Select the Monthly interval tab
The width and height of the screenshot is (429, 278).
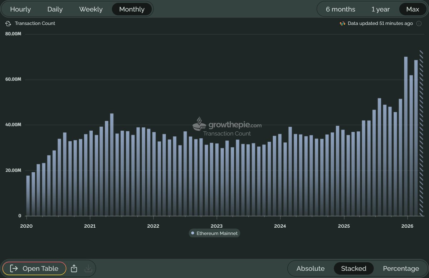tap(132, 9)
